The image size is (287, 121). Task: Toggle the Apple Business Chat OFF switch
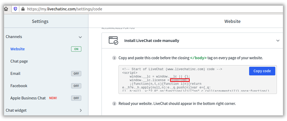[x=76, y=98]
